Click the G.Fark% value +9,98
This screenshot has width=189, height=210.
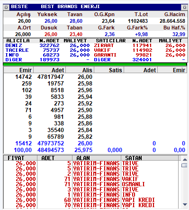141,34
